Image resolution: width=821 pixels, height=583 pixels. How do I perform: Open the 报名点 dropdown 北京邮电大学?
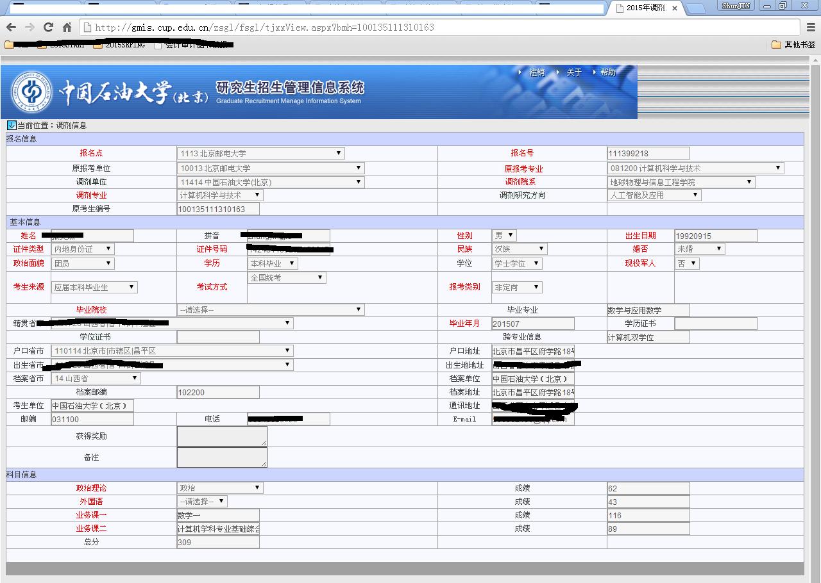point(261,153)
